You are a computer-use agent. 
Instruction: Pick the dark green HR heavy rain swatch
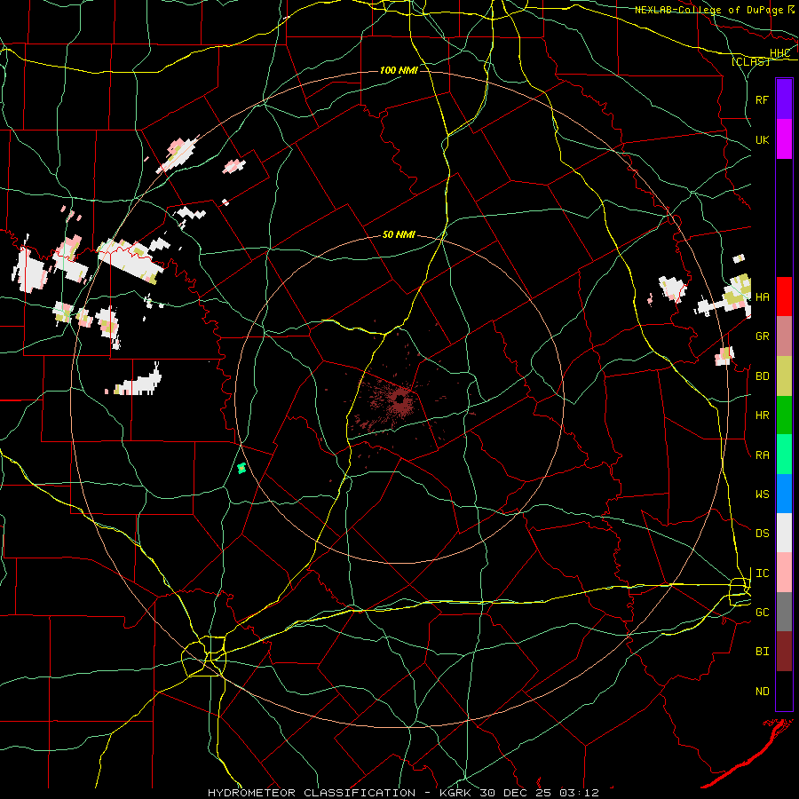pyautogui.click(x=784, y=415)
